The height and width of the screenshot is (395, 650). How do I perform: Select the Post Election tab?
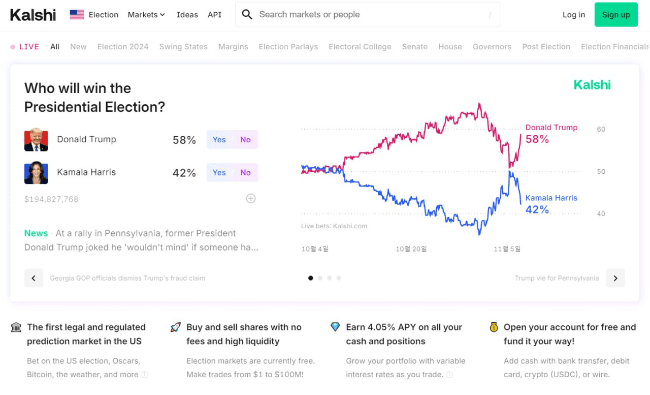pos(546,47)
